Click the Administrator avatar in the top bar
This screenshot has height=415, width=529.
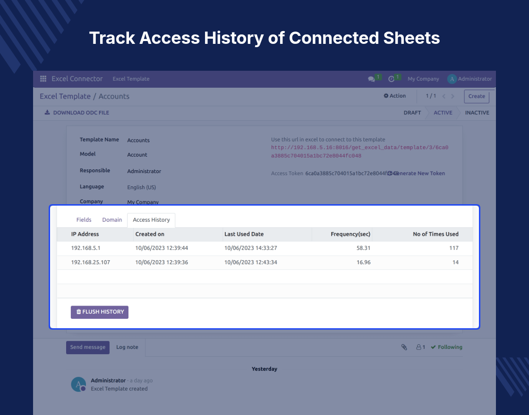click(x=452, y=79)
